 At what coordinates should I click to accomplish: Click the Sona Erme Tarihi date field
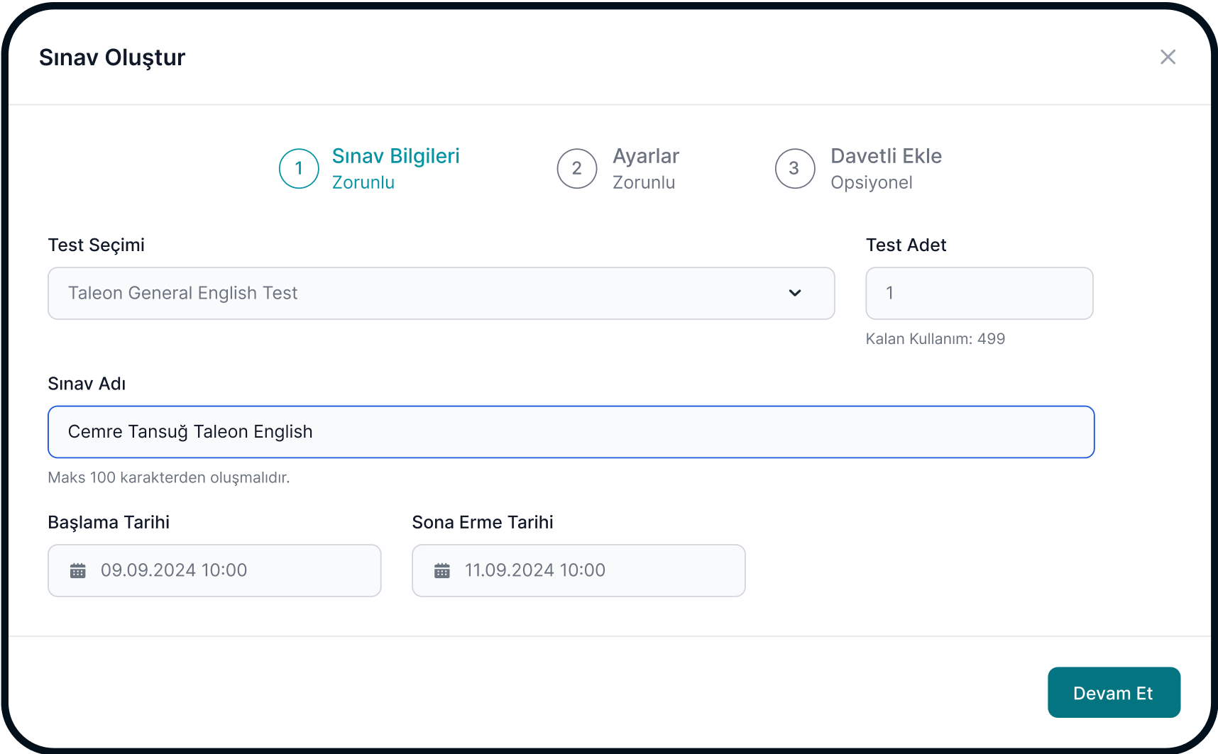point(578,570)
